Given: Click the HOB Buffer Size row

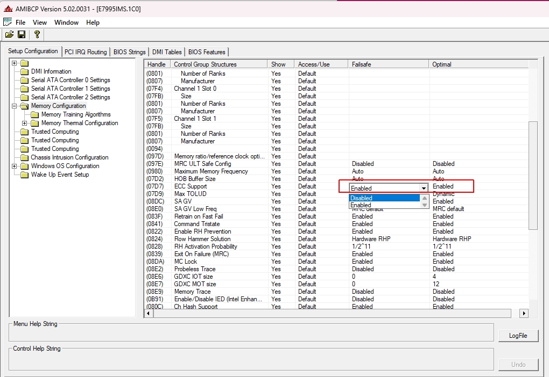Looking at the screenshot, I should click(336, 179).
